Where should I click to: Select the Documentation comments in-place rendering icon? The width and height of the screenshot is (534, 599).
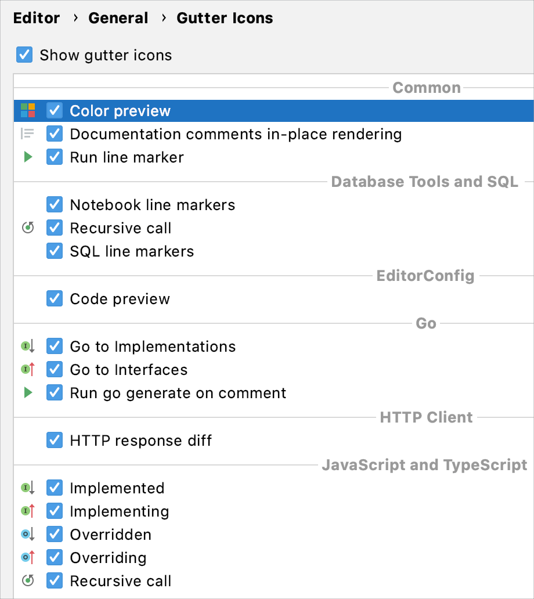click(x=27, y=133)
